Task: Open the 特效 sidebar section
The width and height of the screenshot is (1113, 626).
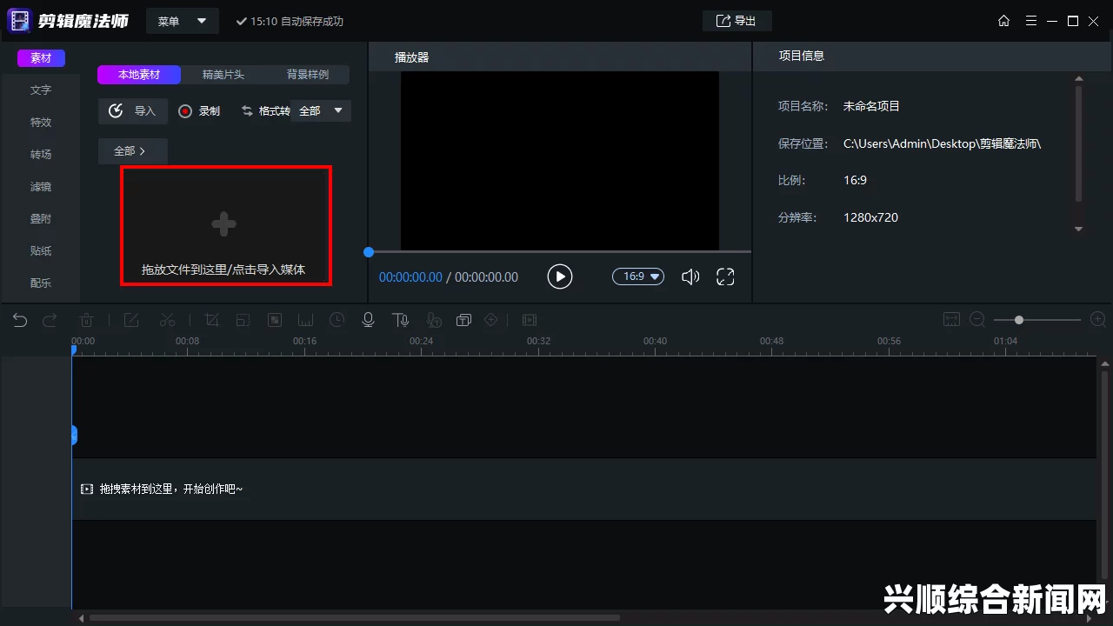Action: tap(41, 122)
